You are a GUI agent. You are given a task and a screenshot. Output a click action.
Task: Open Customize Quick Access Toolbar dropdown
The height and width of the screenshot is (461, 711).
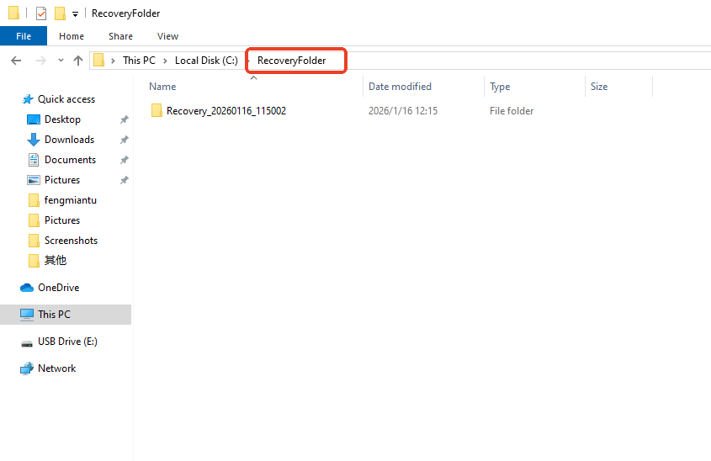coord(75,14)
